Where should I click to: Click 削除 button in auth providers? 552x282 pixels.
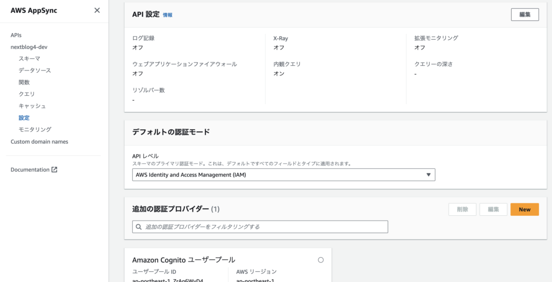(462, 209)
